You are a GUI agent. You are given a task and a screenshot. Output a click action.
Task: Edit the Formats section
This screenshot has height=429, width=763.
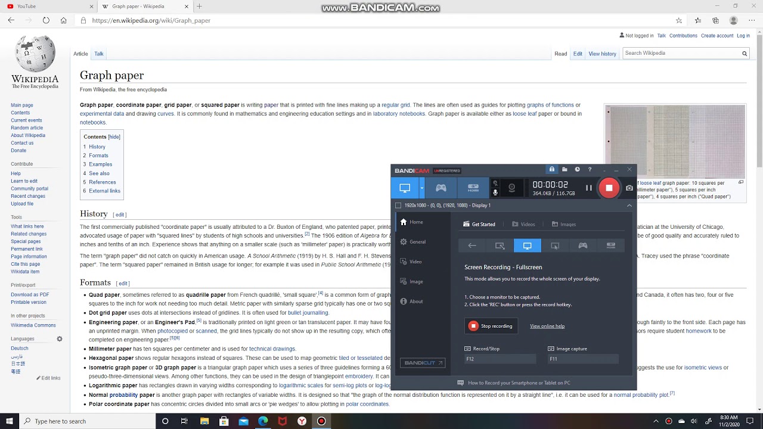pos(123,283)
